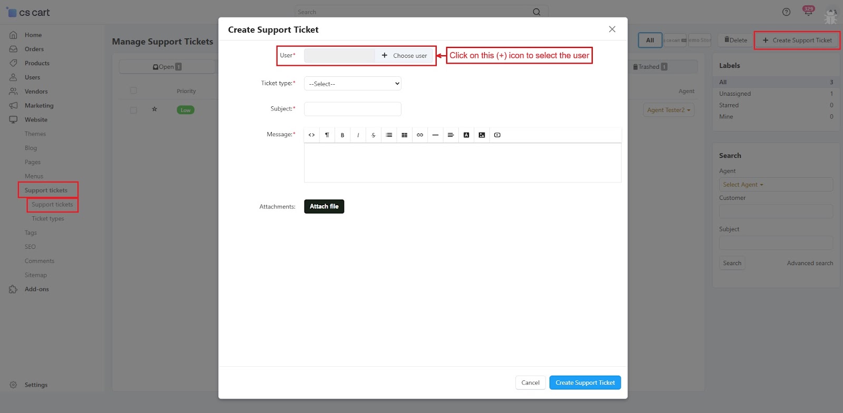Open the Select Agent dropdown
843x413 pixels.
pos(775,185)
